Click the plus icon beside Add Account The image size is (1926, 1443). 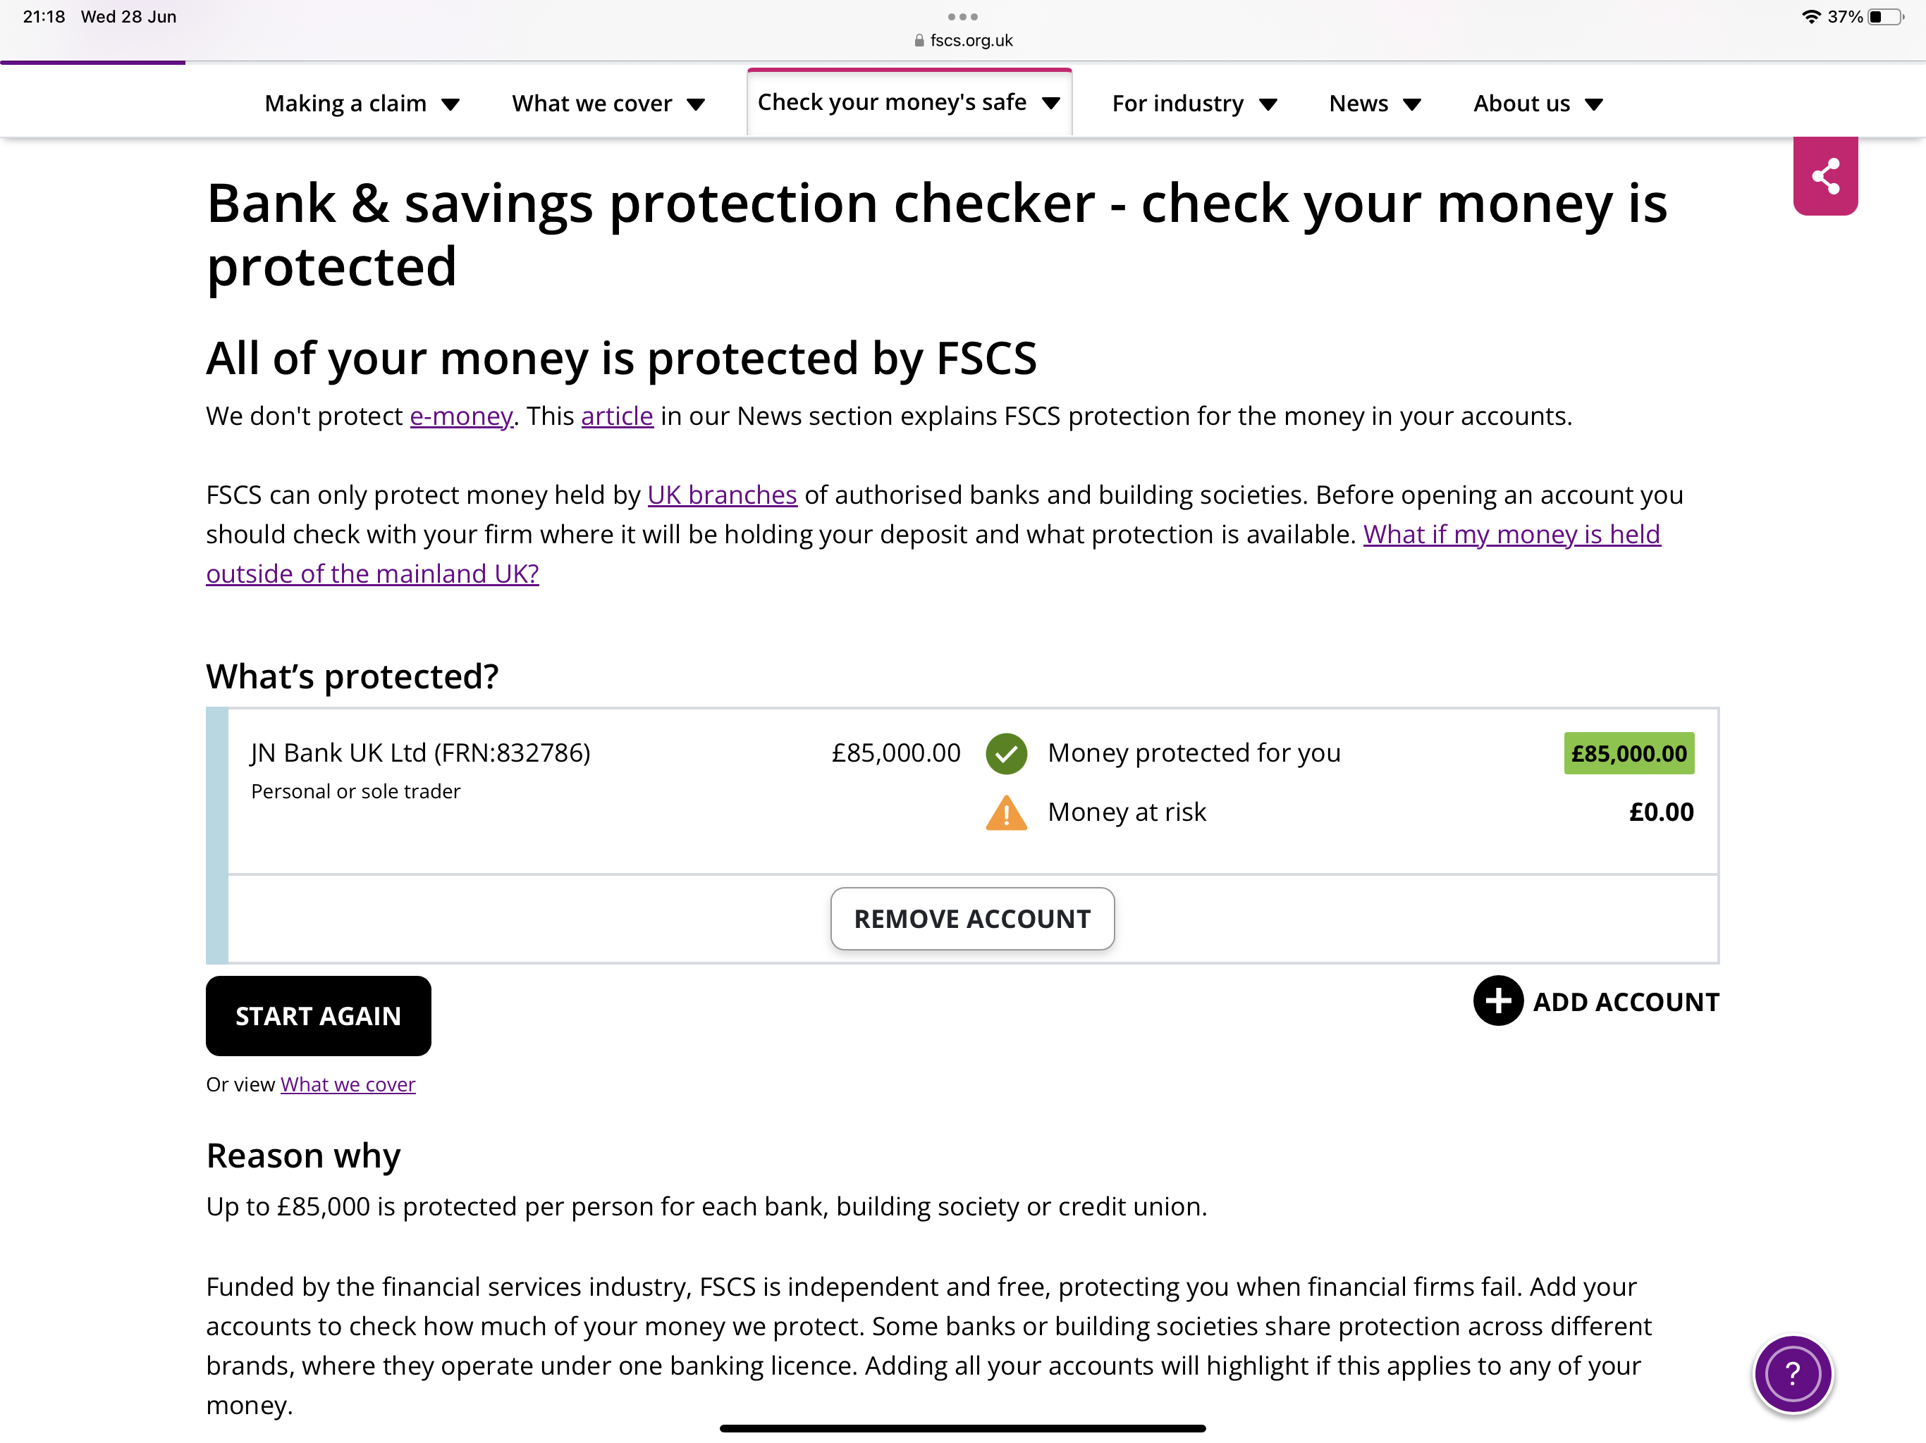click(1497, 1001)
